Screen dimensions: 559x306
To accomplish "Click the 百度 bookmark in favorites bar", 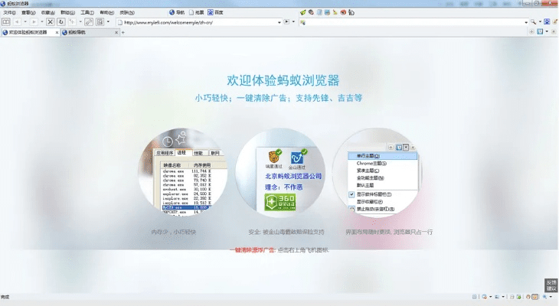I will tap(216, 12).
